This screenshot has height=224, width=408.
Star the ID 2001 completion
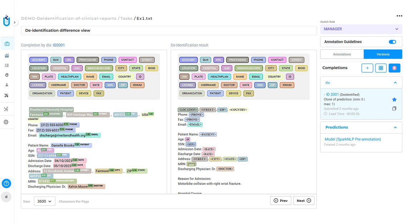[394, 100]
